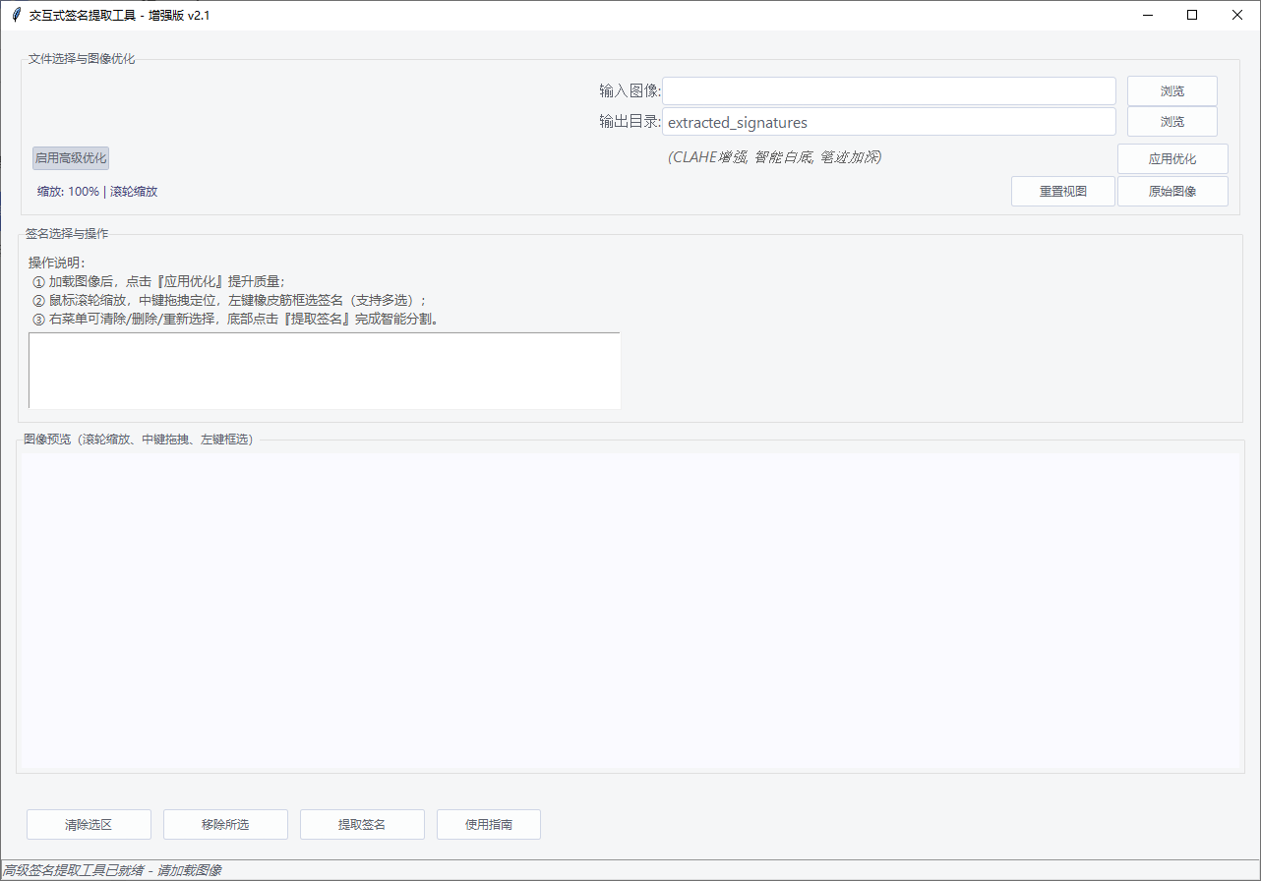Click the white selection list box
Viewport: 1261px width, 881px height.
(325, 371)
